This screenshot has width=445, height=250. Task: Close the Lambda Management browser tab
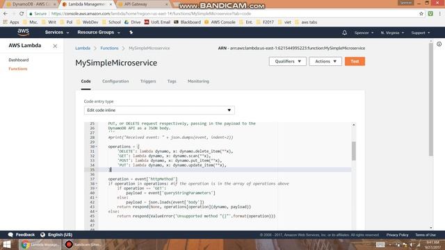[111, 4]
